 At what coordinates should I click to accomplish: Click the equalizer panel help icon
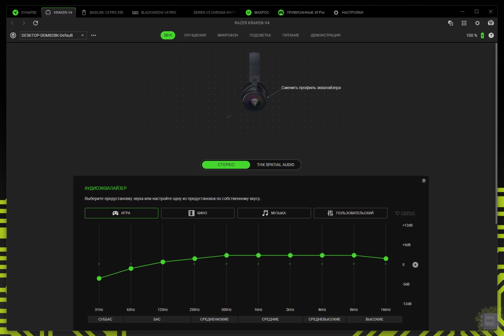(x=424, y=181)
